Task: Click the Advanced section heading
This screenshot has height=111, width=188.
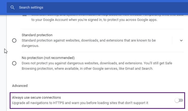Action: [20, 86]
